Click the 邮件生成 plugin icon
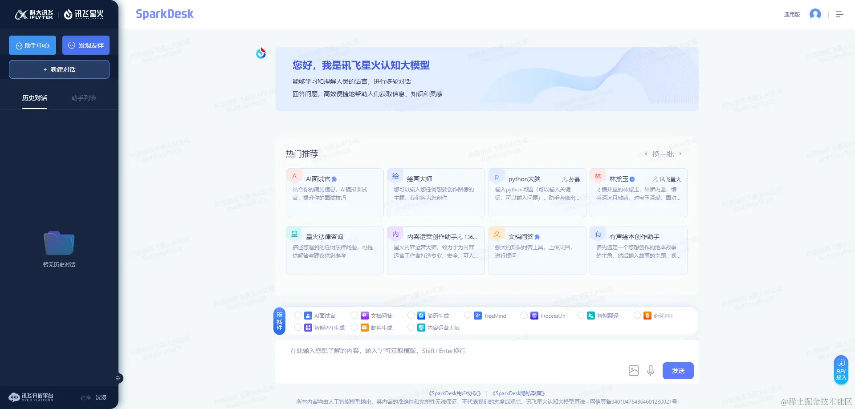855x409 pixels. (x=365, y=328)
